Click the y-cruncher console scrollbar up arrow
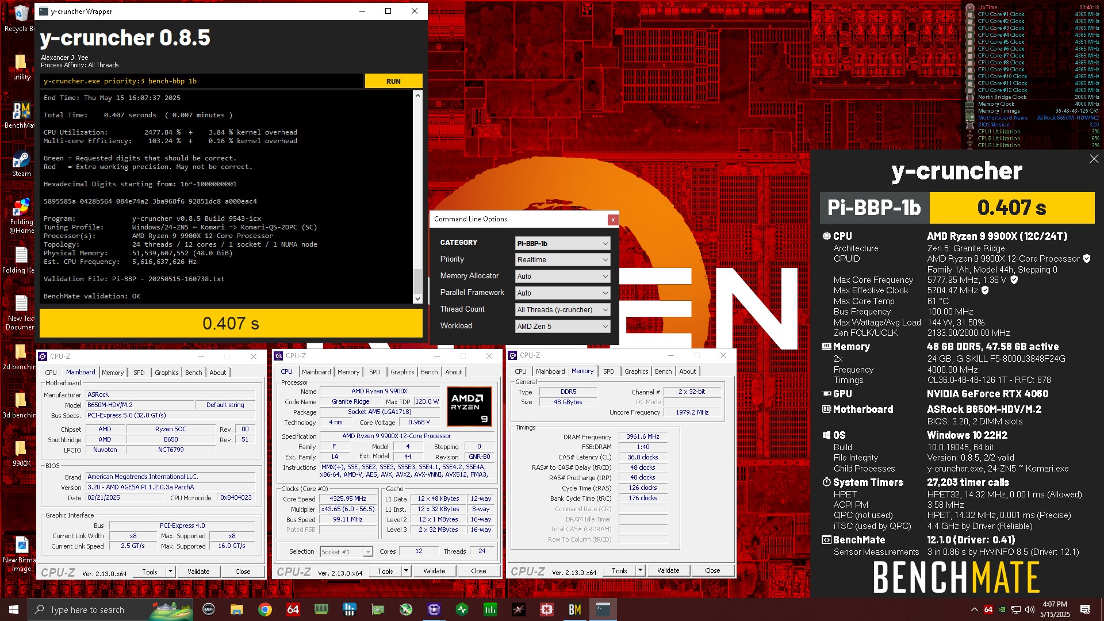The image size is (1104, 621). [417, 95]
